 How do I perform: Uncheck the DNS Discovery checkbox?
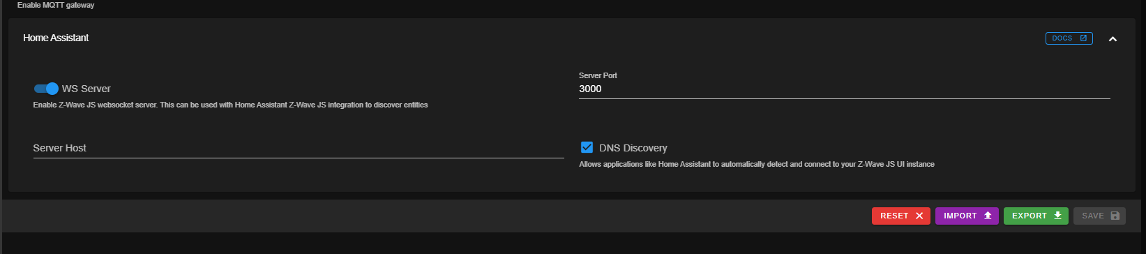(587, 147)
